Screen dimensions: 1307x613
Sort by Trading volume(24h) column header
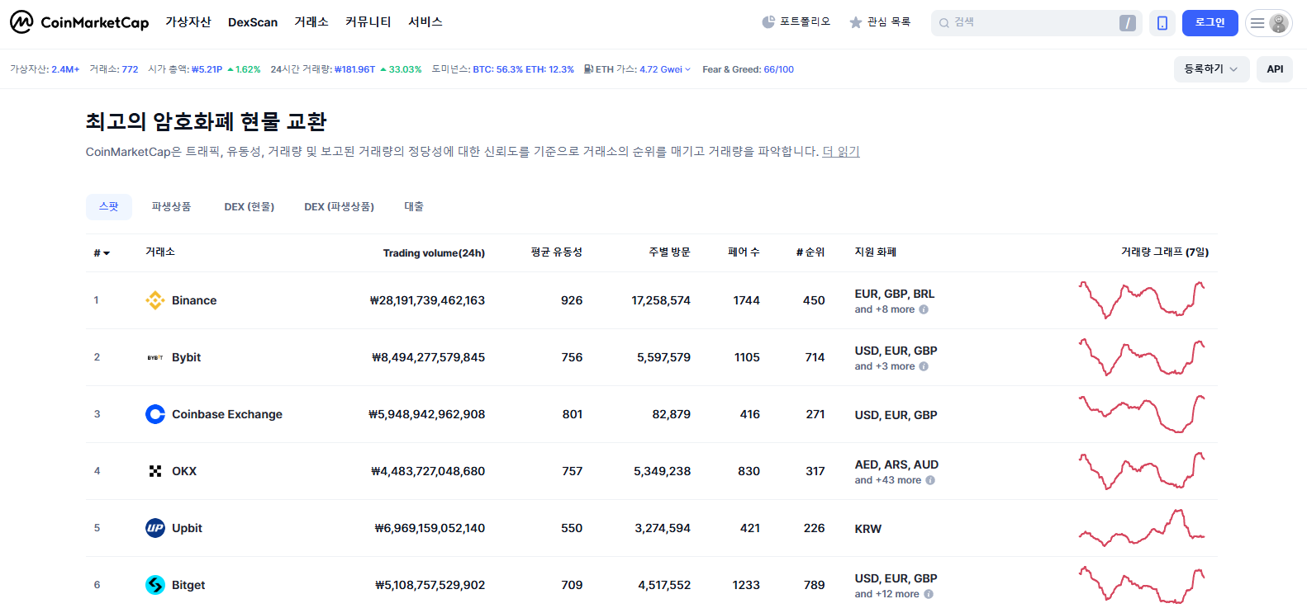pos(434,253)
